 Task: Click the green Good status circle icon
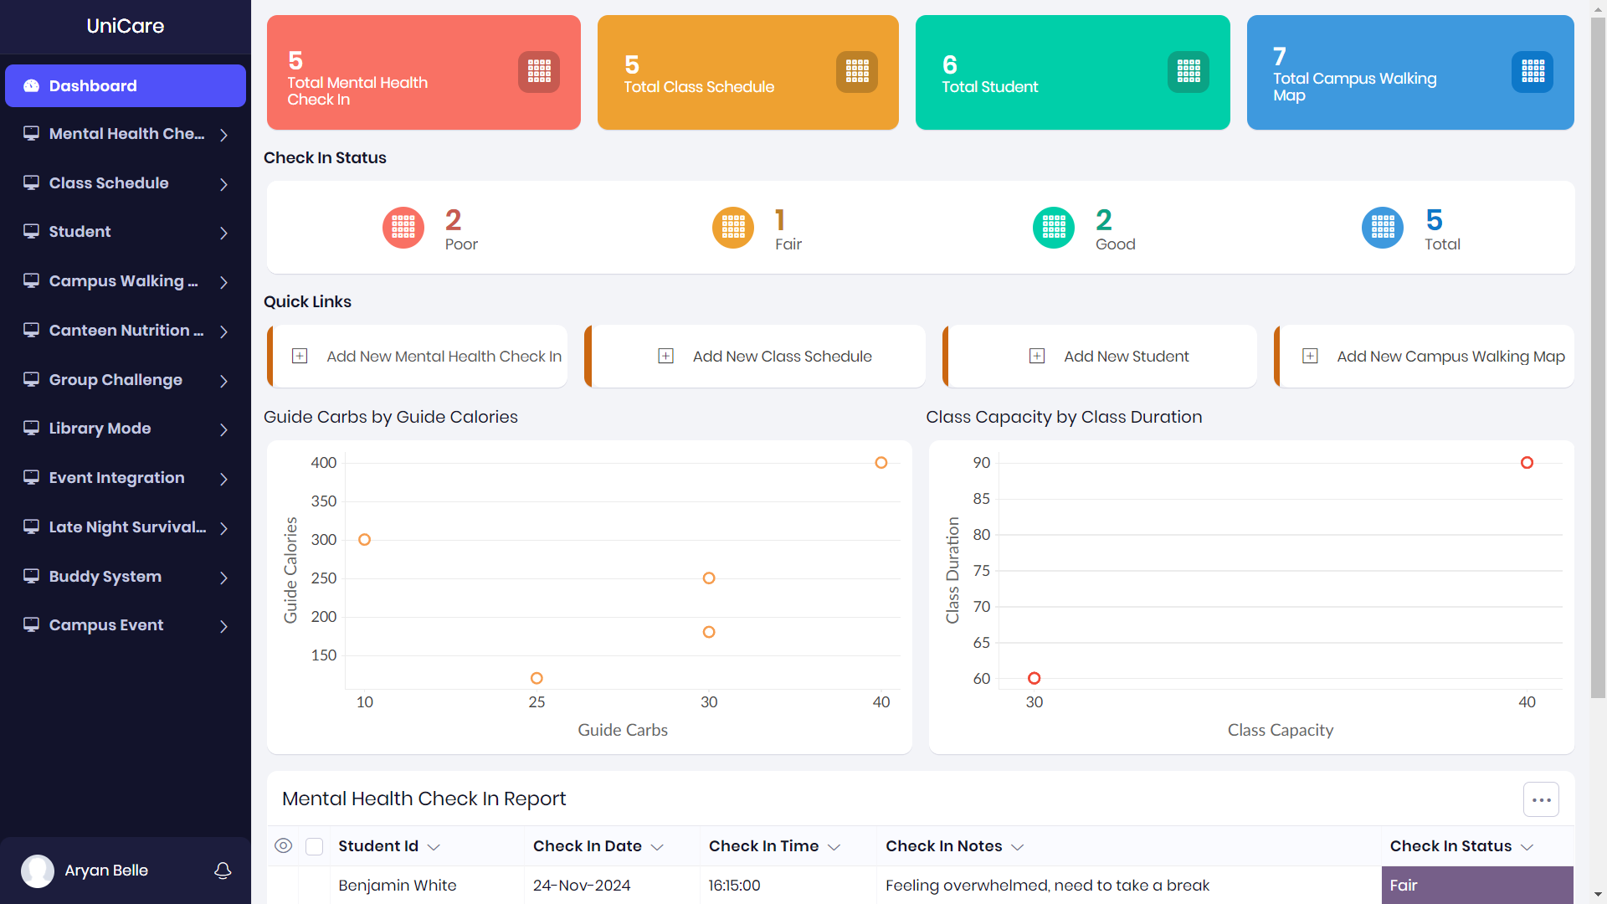pyautogui.click(x=1054, y=228)
